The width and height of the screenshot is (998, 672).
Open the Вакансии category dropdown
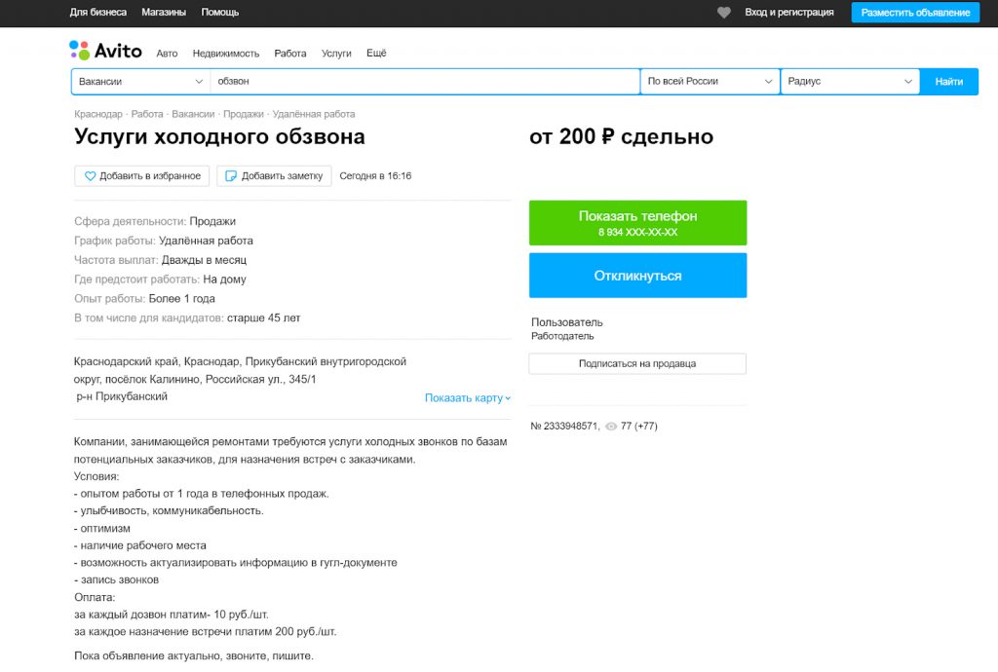click(x=139, y=82)
